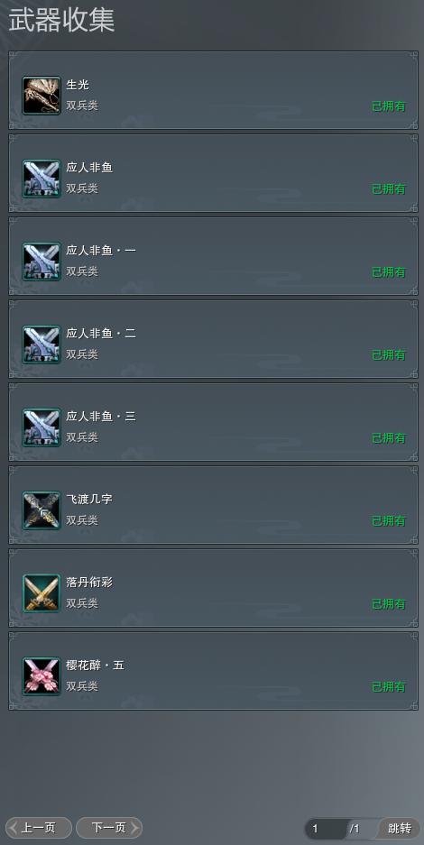Click the 飞渡几字 dark blades icon
The width and height of the screenshot is (424, 845).
click(x=41, y=510)
